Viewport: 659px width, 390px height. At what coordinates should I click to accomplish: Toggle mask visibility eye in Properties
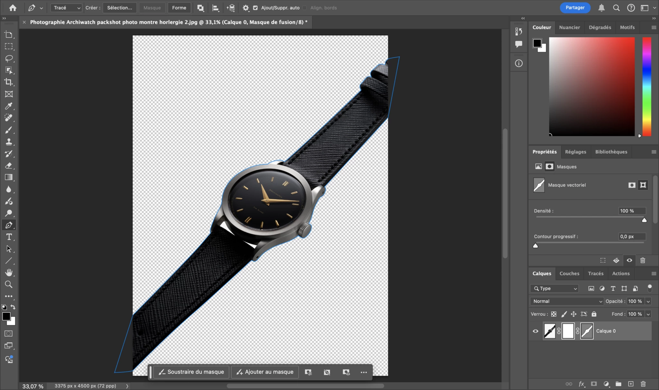[629, 260]
